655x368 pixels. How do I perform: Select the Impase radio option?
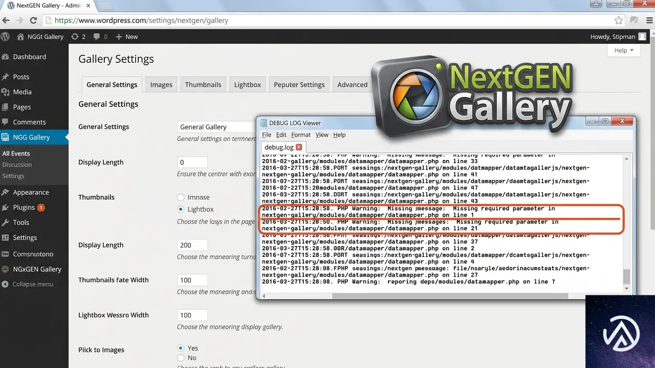(181, 197)
